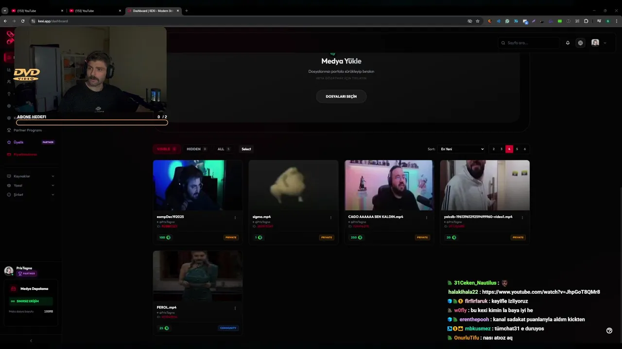Viewport: 622px width, 349px height.
Task: Open the eompDec192025 video thumbnail
Action: click(x=197, y=185)
